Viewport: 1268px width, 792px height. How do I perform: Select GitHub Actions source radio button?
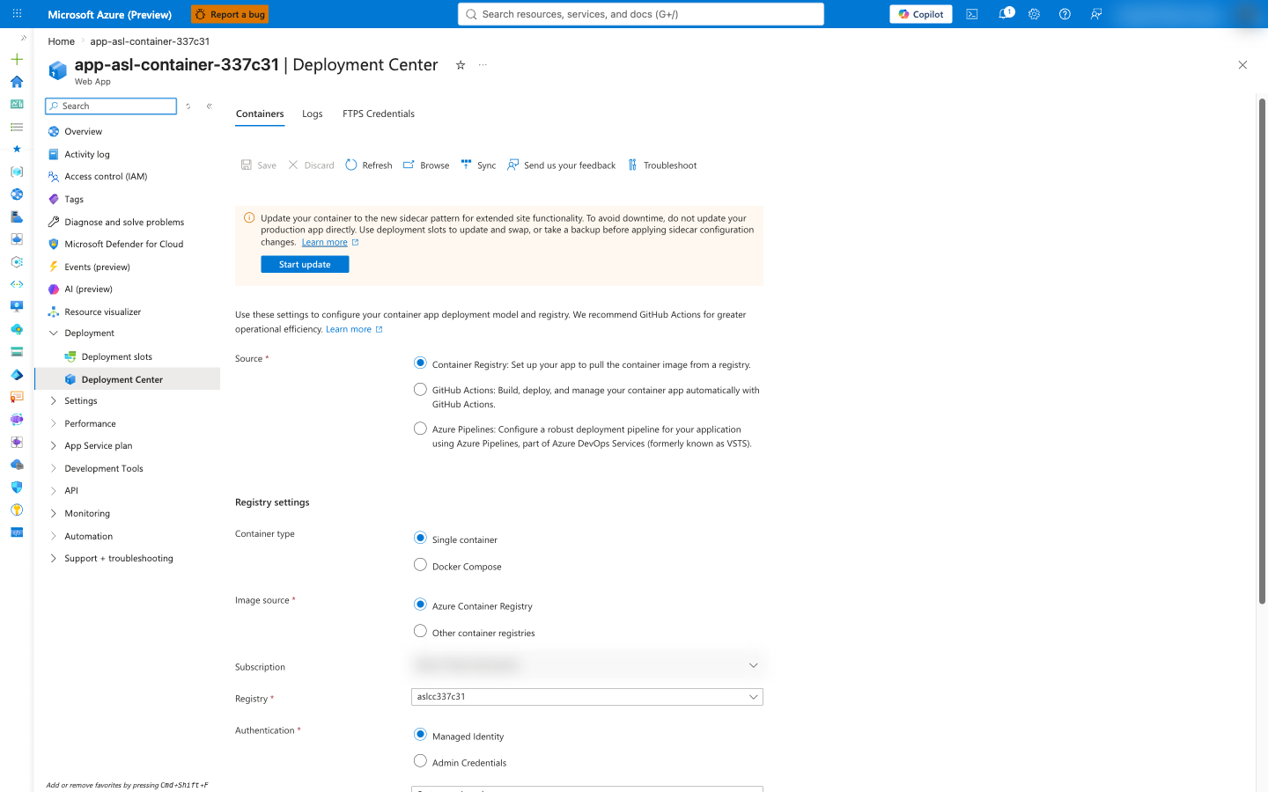coord(420,389)
